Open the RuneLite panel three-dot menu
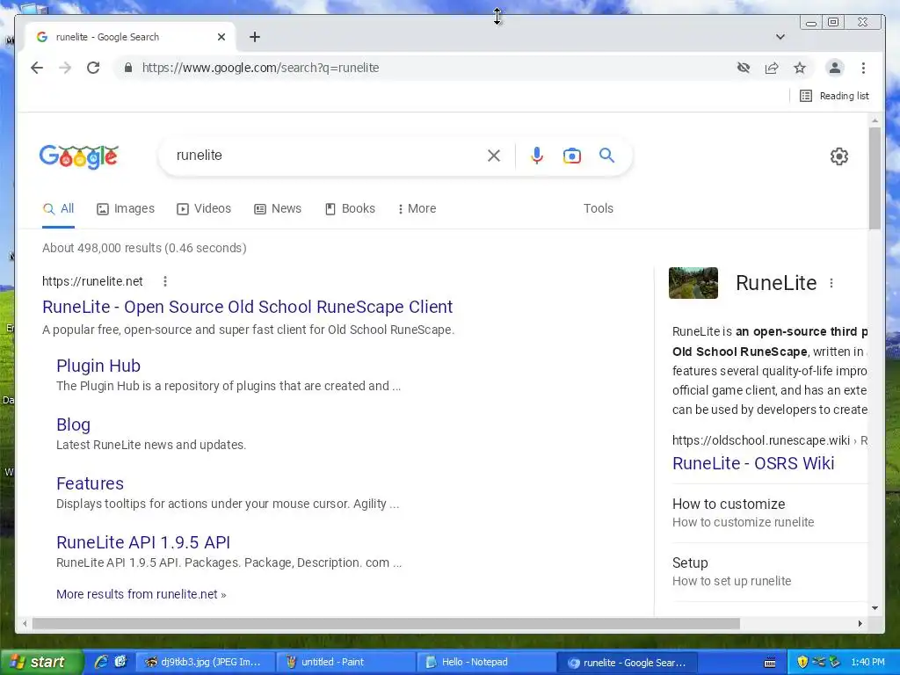 tap(831, 283)
